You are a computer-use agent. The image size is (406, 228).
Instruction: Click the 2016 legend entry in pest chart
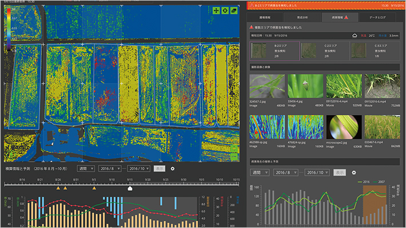tap(364, 182)
